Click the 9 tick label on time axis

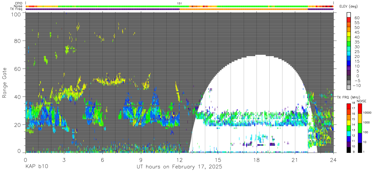point(141,160)
